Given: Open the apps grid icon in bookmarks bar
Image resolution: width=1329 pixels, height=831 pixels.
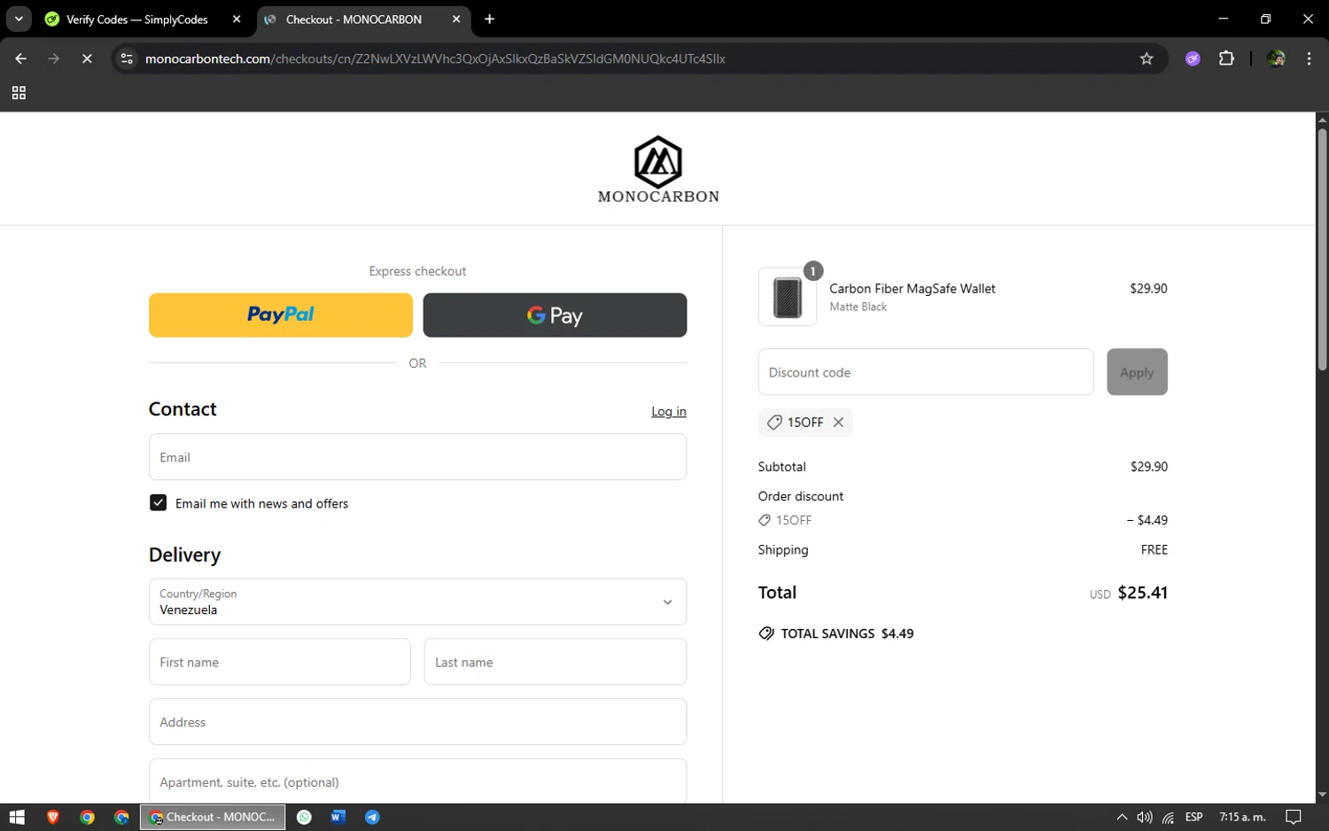Looking at the screenshot, I should click(19, 93).
